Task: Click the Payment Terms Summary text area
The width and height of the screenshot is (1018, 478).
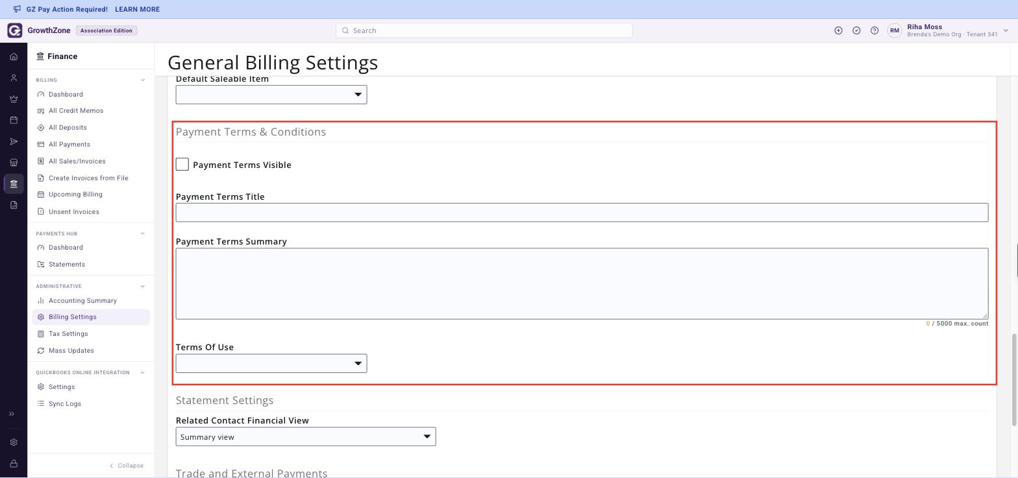Action: point(582,283)
